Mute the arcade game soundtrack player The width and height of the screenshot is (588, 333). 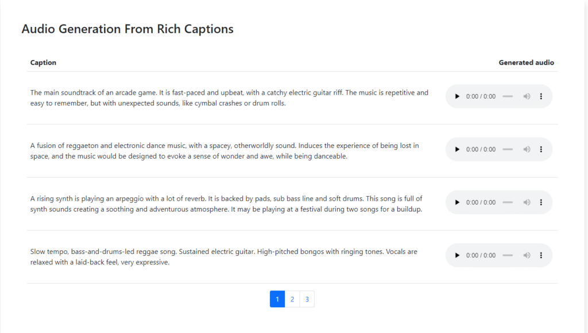tap(527, 96)
